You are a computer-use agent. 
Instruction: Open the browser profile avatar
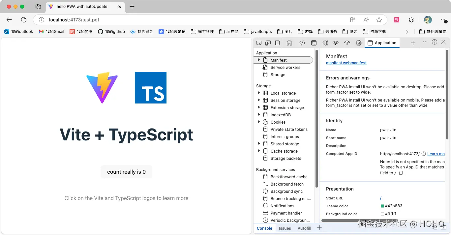428,20
